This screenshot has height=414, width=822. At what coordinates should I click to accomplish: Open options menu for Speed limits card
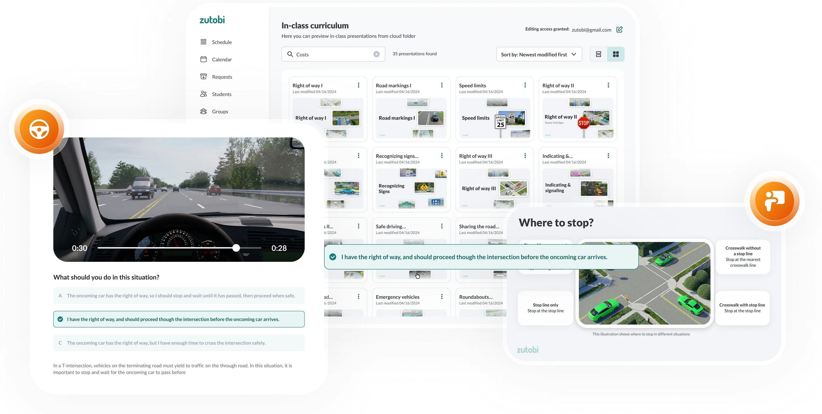tap(525, 85)
